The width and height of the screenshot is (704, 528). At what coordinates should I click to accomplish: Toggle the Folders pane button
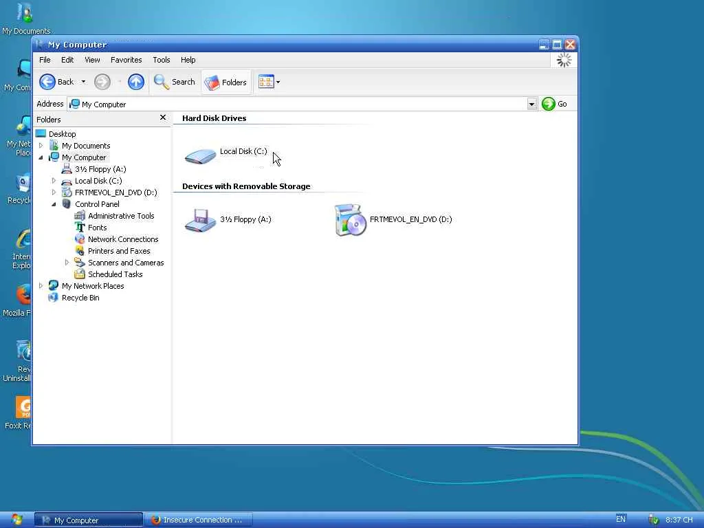pyautogui.click(x=225, y=82)
